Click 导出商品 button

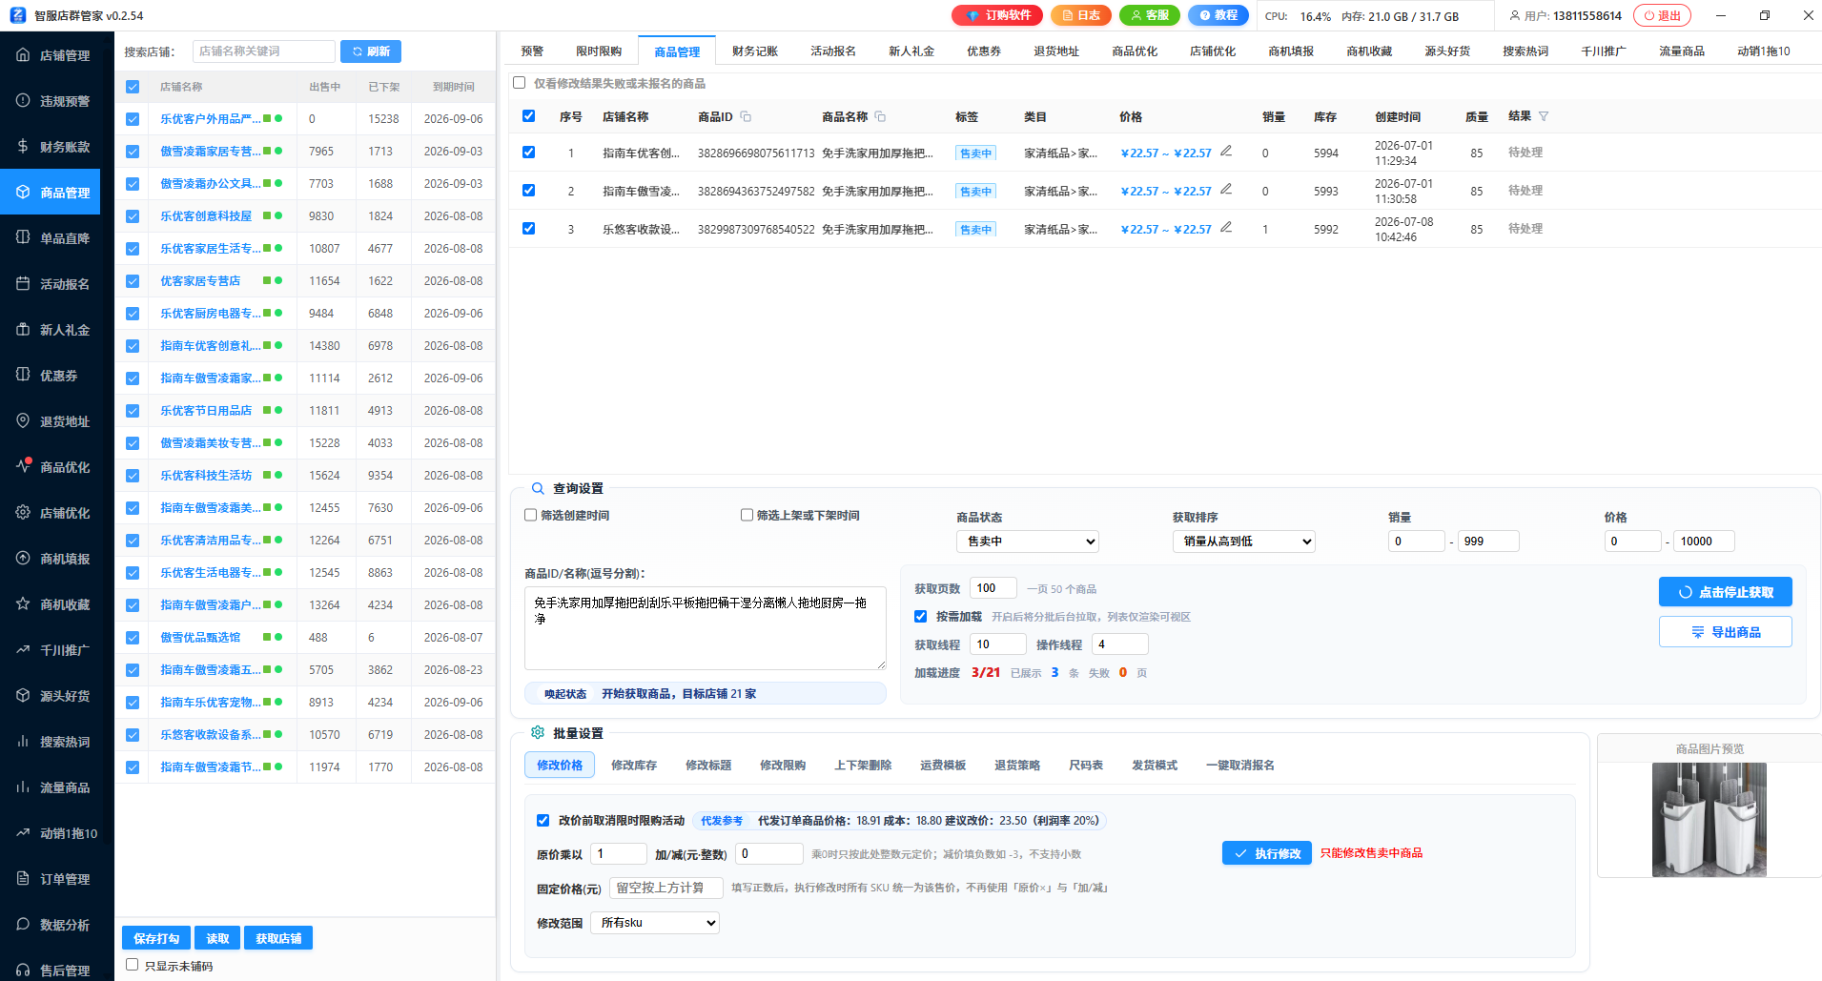click(x=1725, y=632)
